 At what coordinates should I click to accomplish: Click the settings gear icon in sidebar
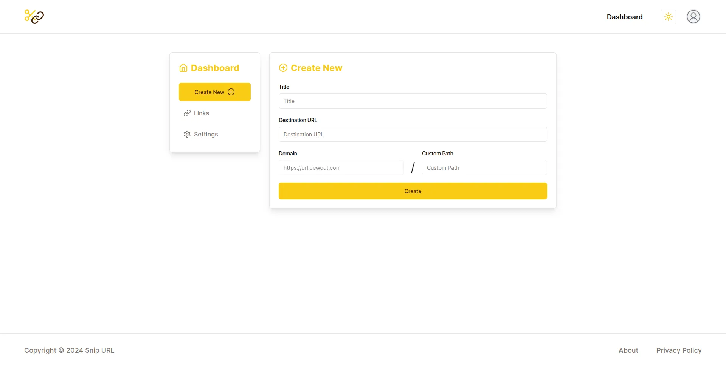tap(187, 134)
